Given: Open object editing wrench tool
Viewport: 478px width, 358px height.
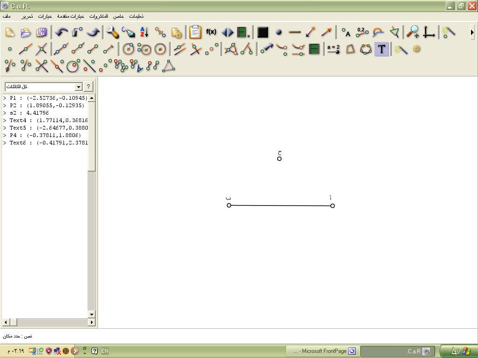Looking at the screenshot, I should point(113,32).
